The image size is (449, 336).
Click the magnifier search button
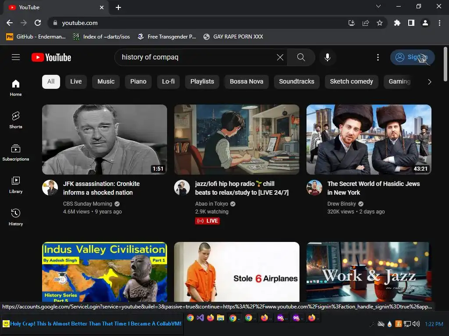coord(301,57)
